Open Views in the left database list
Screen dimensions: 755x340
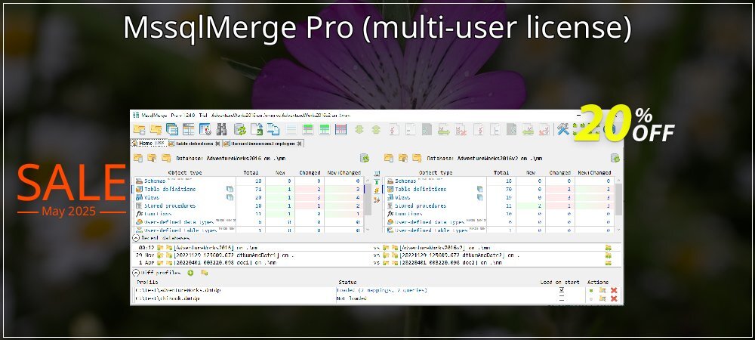coord(153,197)
